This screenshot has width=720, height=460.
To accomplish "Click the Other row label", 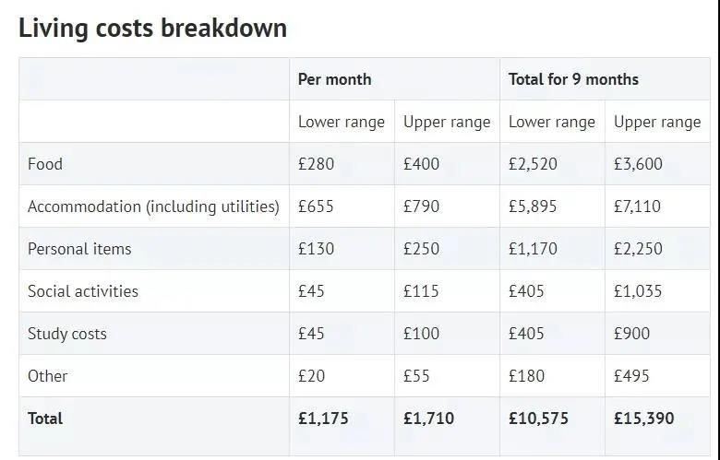I will (x=47, y=376).
